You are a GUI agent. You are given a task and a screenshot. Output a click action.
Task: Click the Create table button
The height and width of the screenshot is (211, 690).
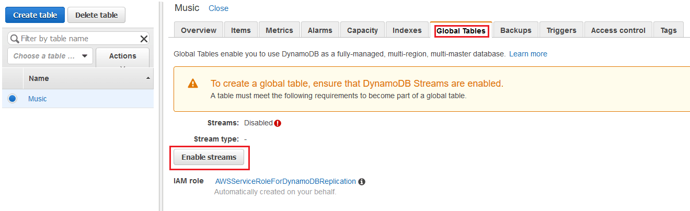[x=35, y=15]
